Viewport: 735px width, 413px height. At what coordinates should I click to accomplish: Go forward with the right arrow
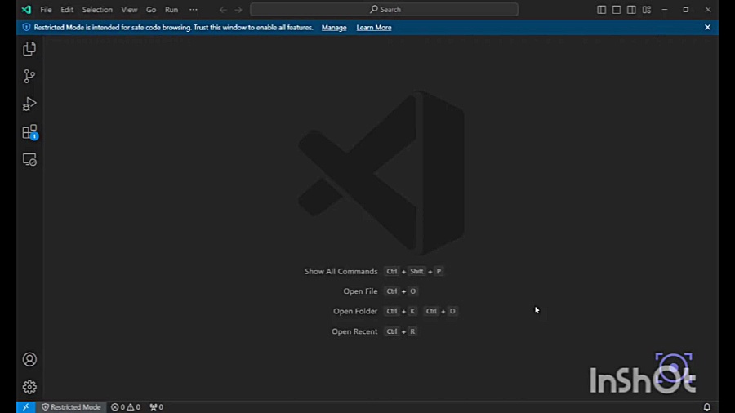point(238,9)
